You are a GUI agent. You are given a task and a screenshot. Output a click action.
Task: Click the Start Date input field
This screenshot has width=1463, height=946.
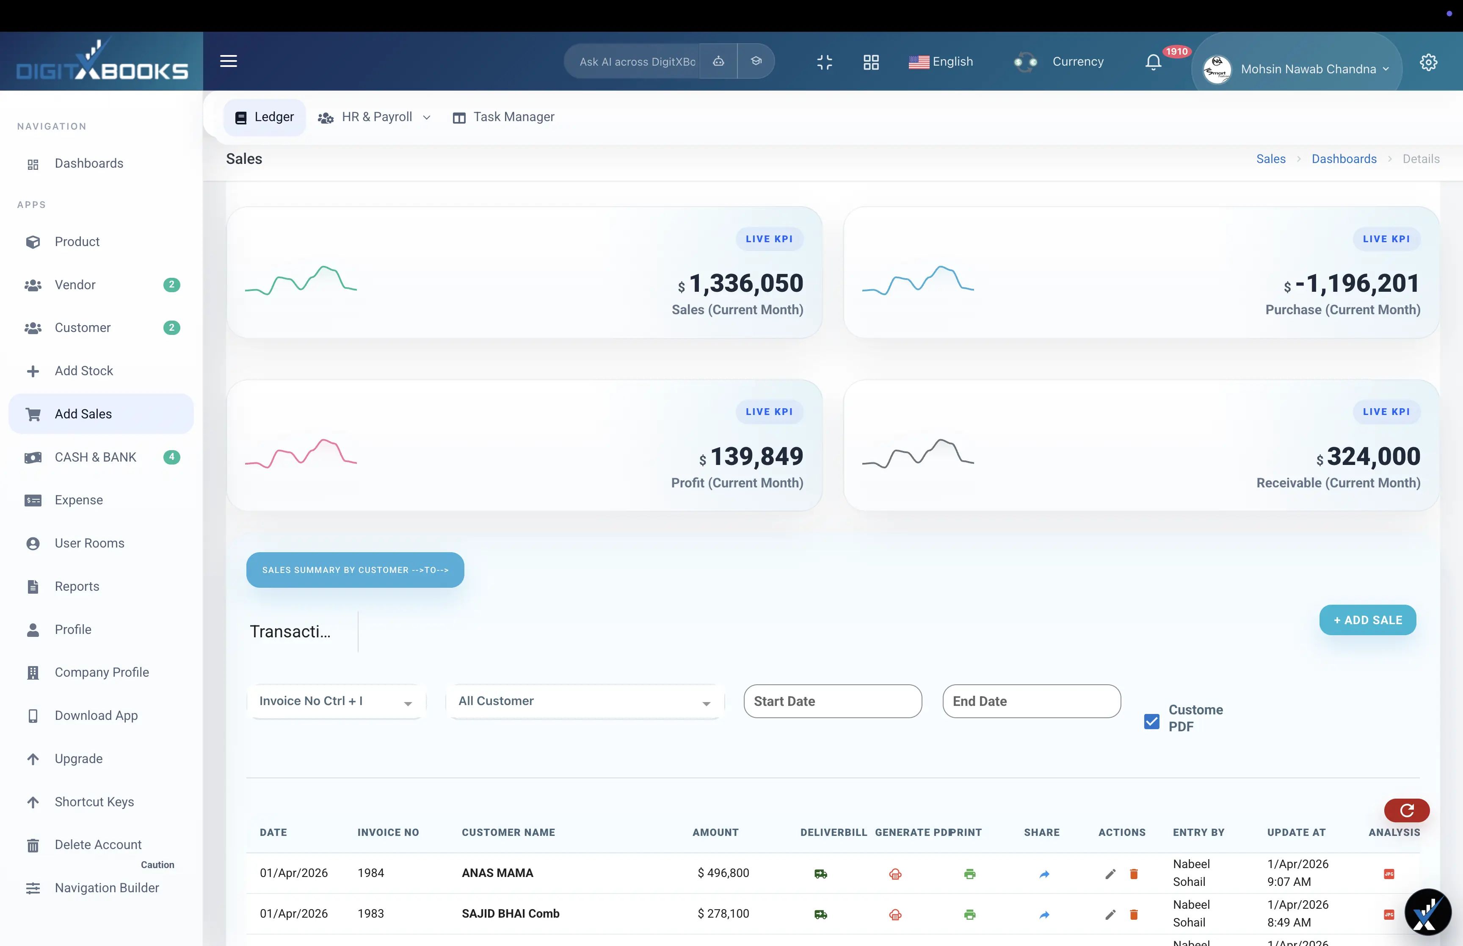click(x=832, y=701)
